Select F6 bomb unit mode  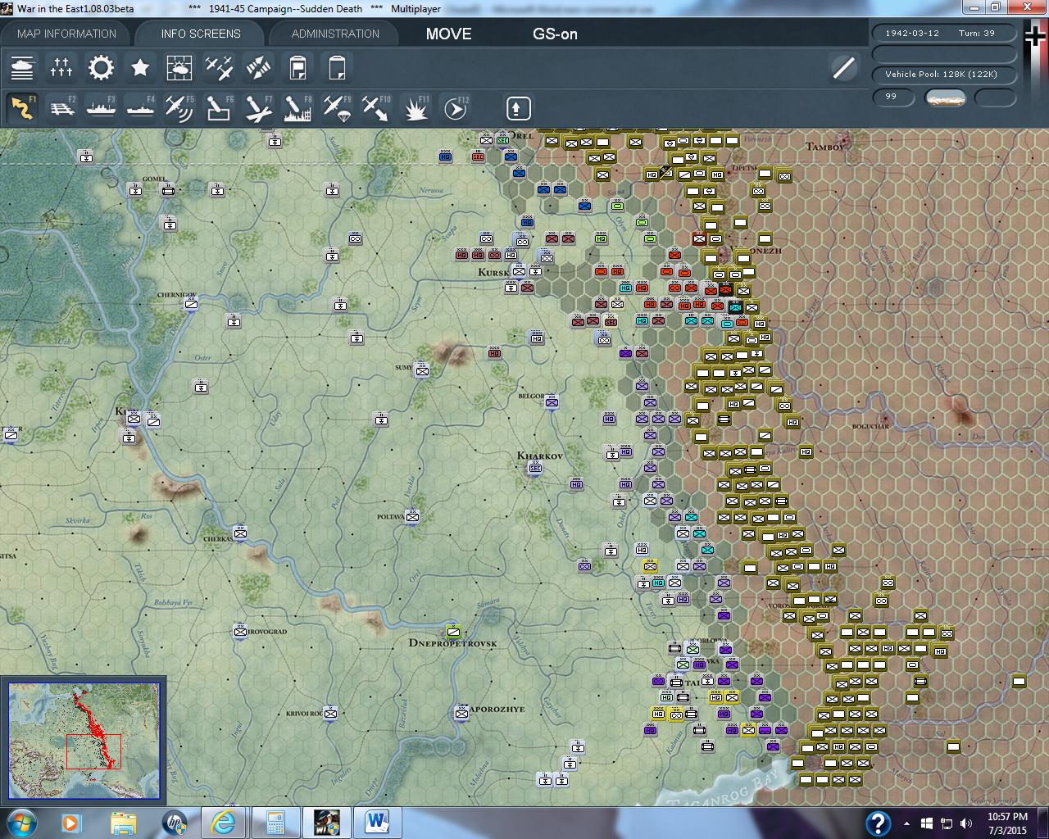point(219,107)
